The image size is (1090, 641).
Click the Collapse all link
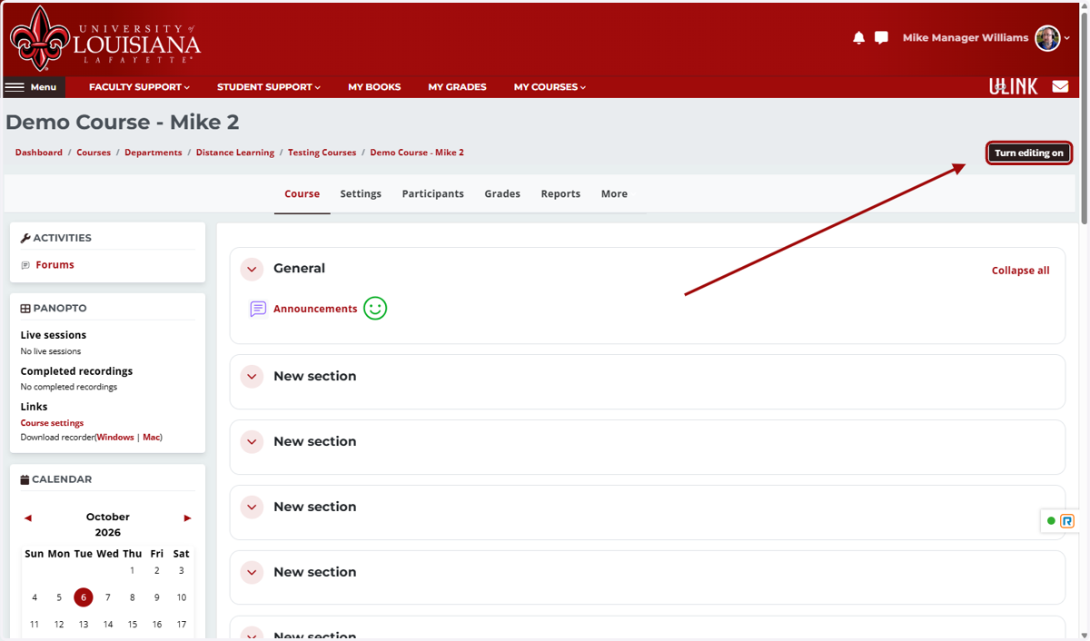(x=1020, y=271)
